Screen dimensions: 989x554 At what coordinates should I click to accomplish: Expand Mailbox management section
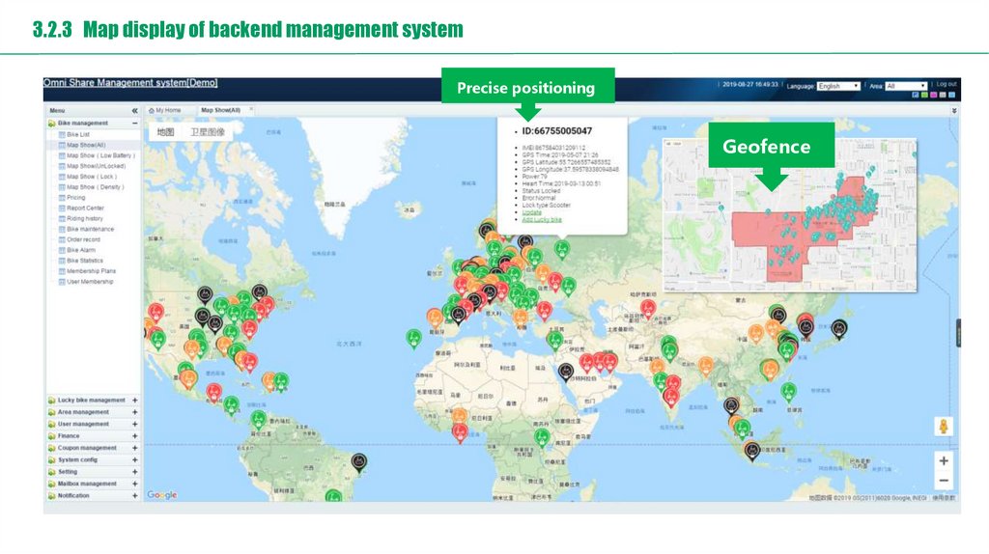pos(134,485)
